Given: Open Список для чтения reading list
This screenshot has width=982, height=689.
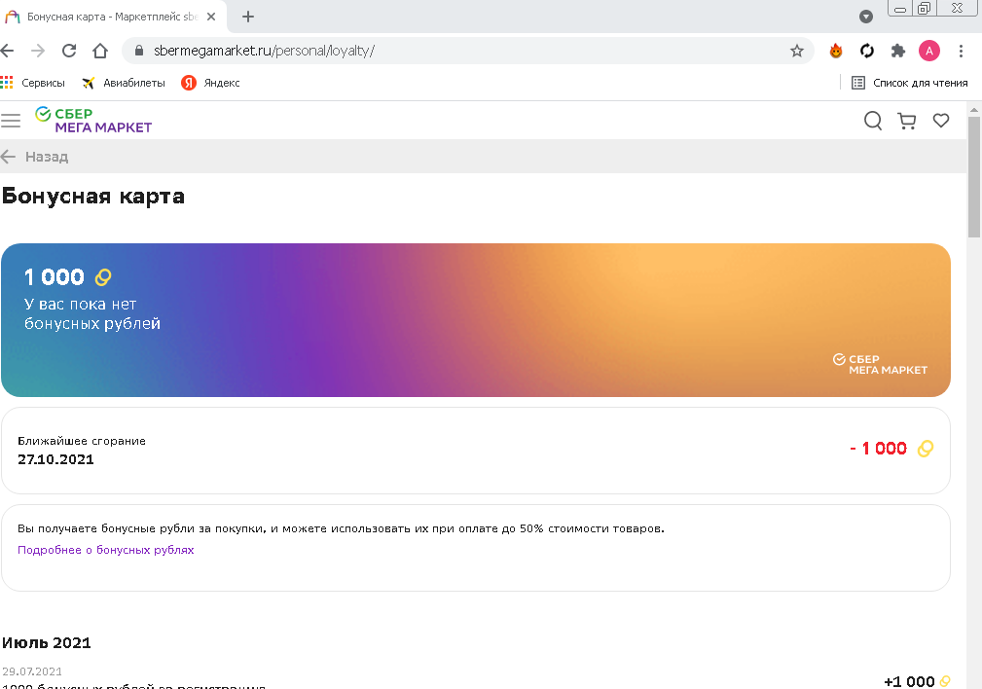Looking at the screenshot, I should pyautogui.click(x=910, y=83).
